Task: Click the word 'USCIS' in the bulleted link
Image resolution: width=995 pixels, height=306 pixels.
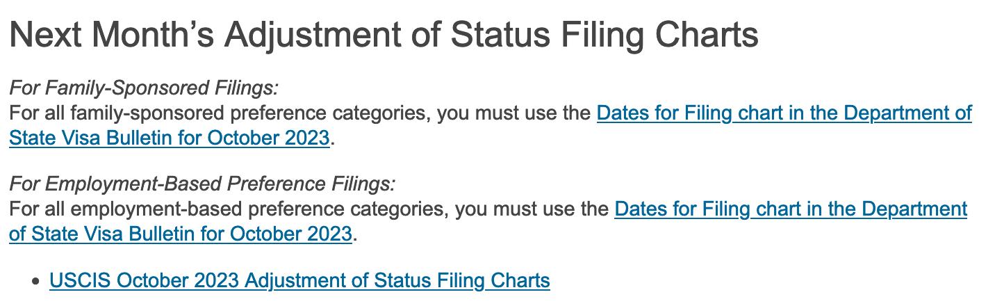Action: (x=81, y=280)
